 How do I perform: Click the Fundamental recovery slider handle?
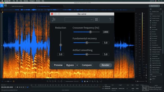(x=87, y=43)
